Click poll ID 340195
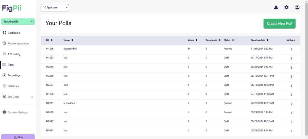Image resolution: width=308 pixels, height=139 pixels. pyautogui.click(x=49, y=112)
